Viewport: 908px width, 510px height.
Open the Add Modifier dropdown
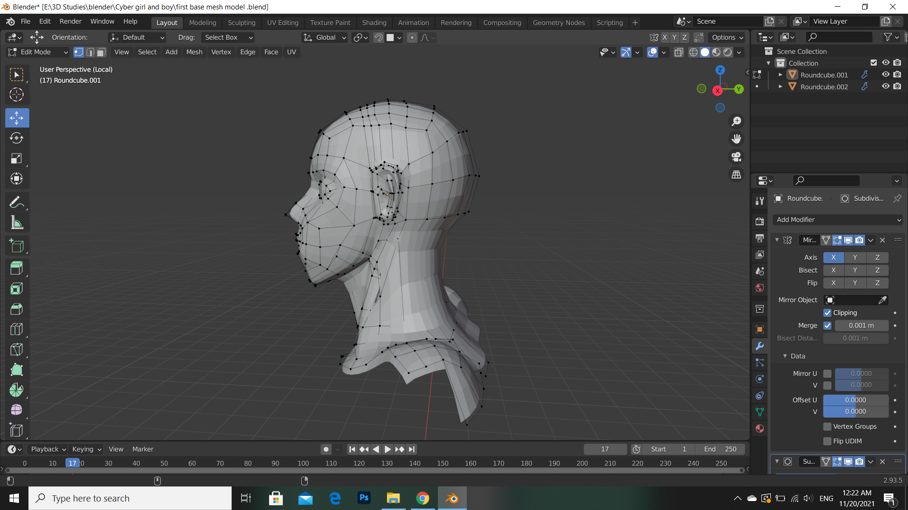[x=838, y=220]
